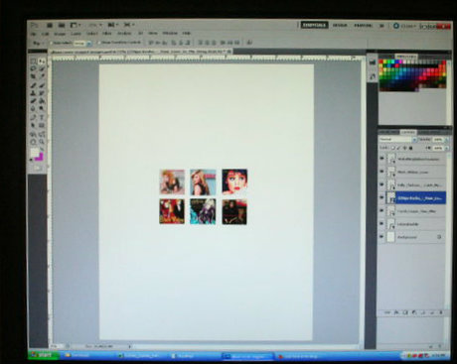The image size is (457, 364).
Task: Click the delete layer trash icon
Action: pyautogui.click(x=441, y=312)
